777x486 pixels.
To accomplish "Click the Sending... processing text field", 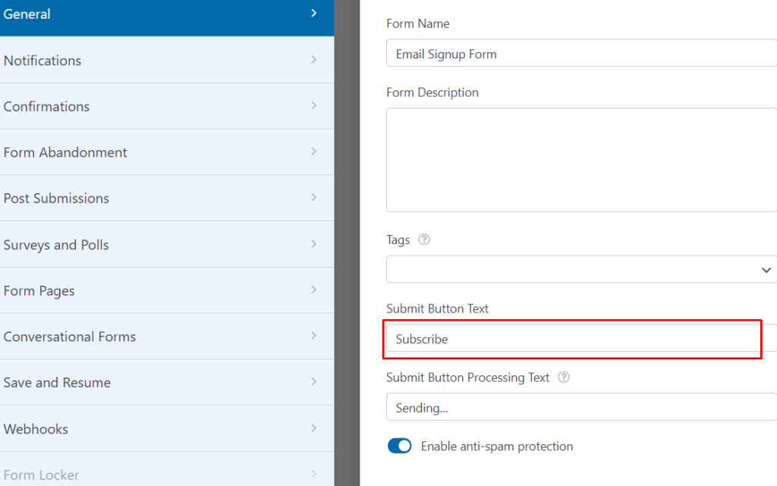I will (580, 407).
